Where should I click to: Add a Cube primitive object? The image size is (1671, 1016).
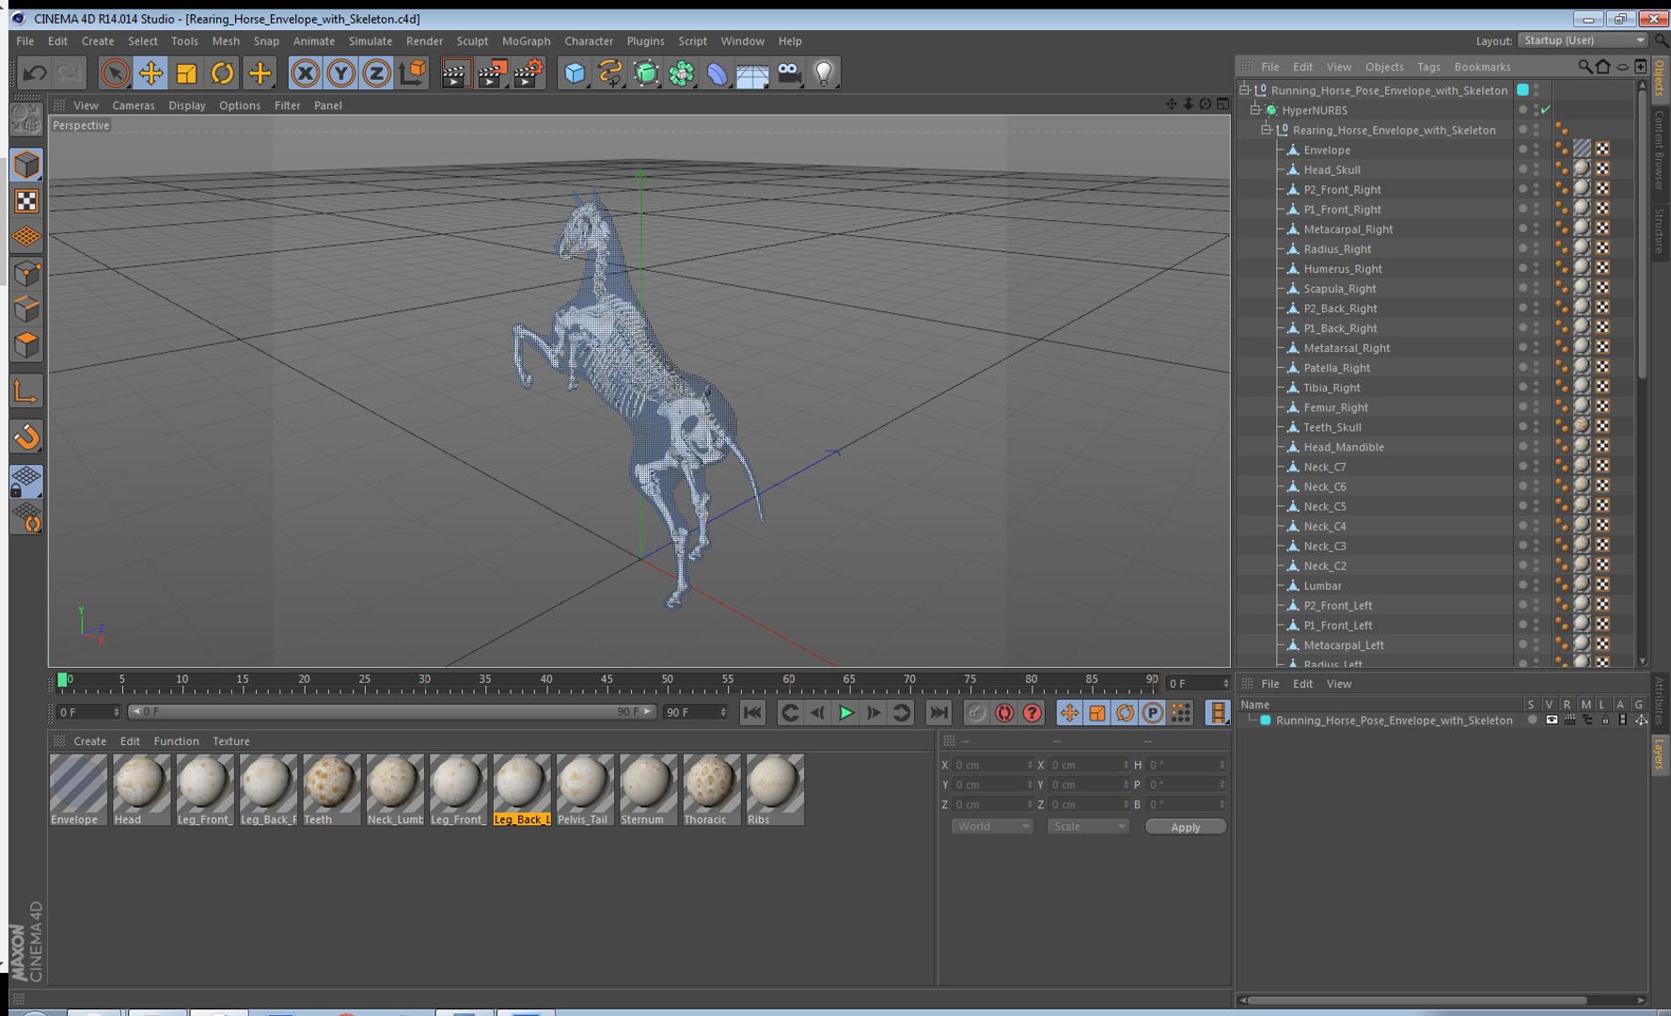coord(575,72)
